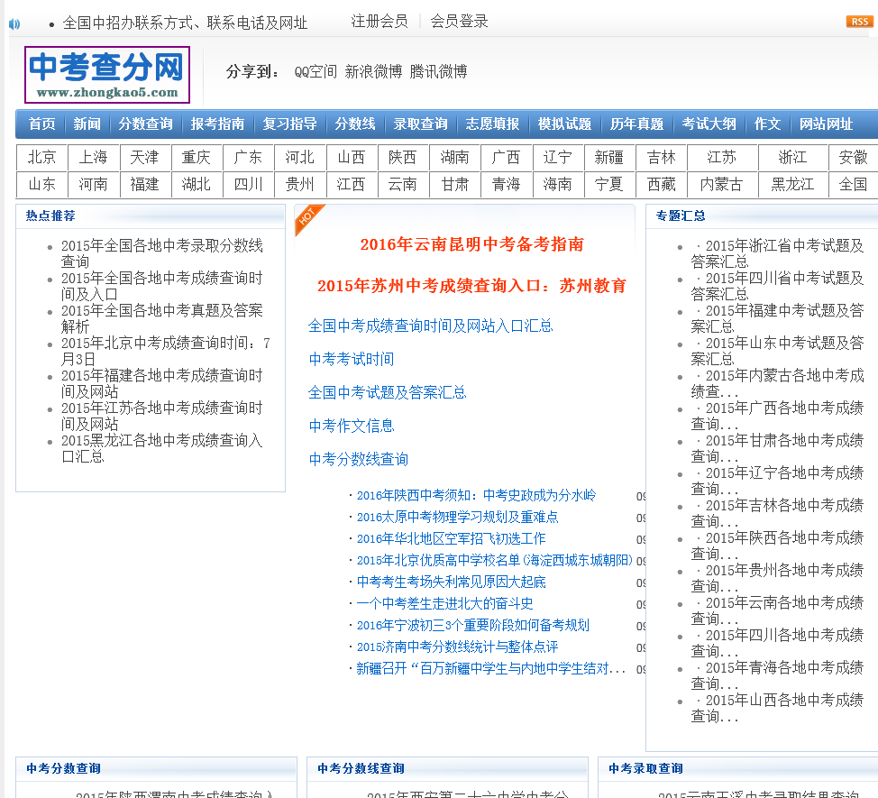878x798 pixels.
Task: Click the 中考分数查询 section header
Action: point(64,769)
